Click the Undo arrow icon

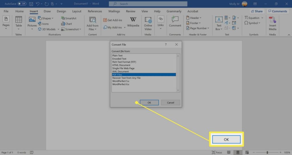(x=38, y=4)
